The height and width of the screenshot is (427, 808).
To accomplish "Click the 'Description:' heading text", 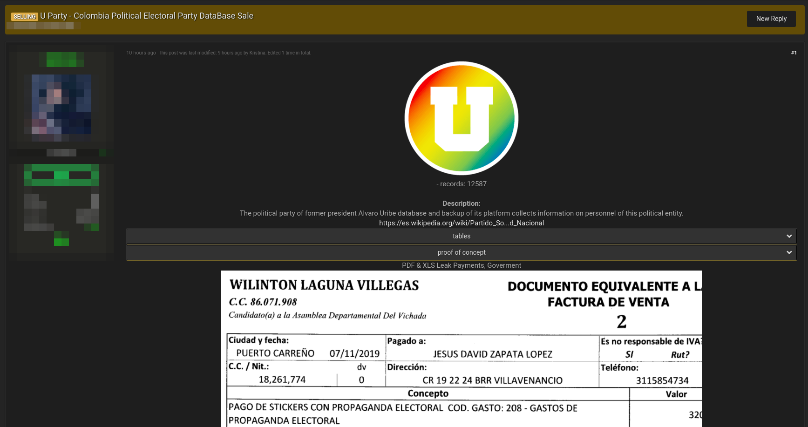I will 461,203.
